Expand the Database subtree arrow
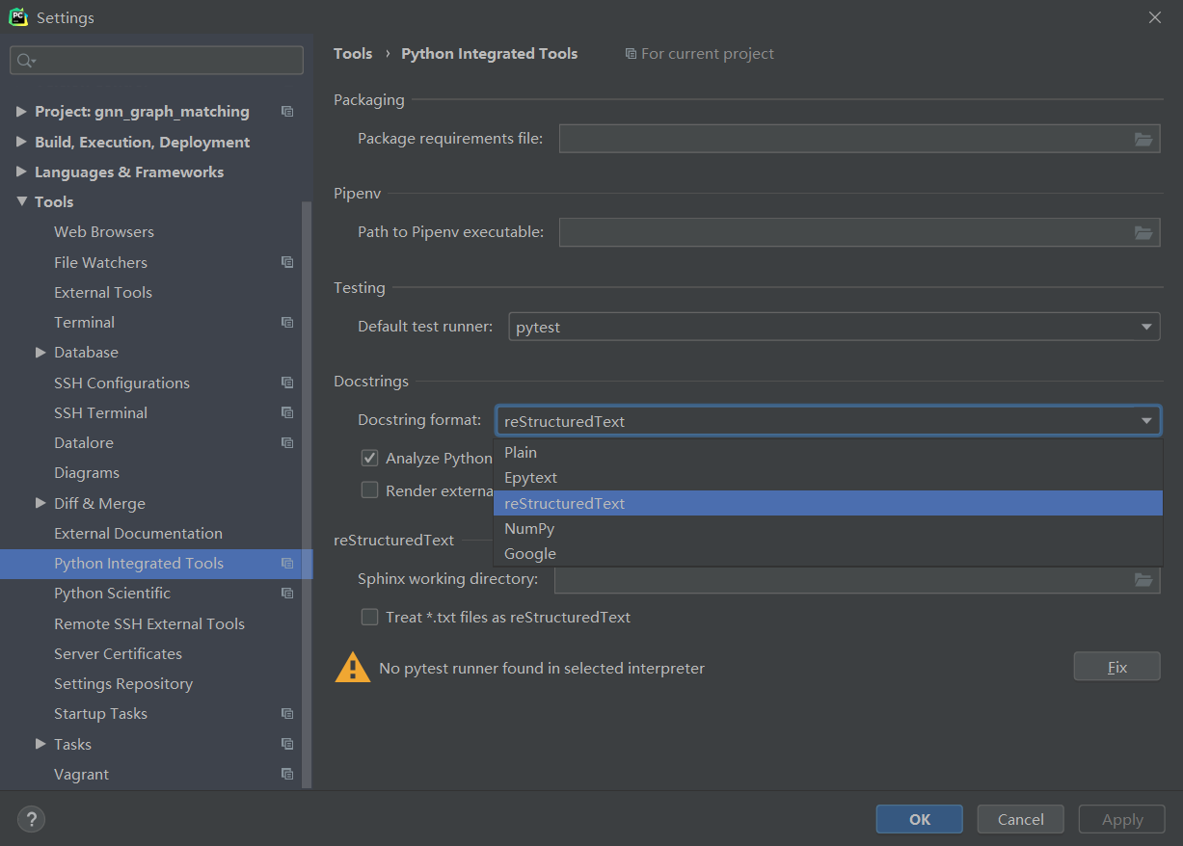This screenshot has width=1183, height=846. (40, 353)
